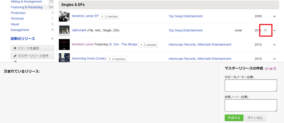Expand Swimming Pools 4 versions toggle

point(117,59)
